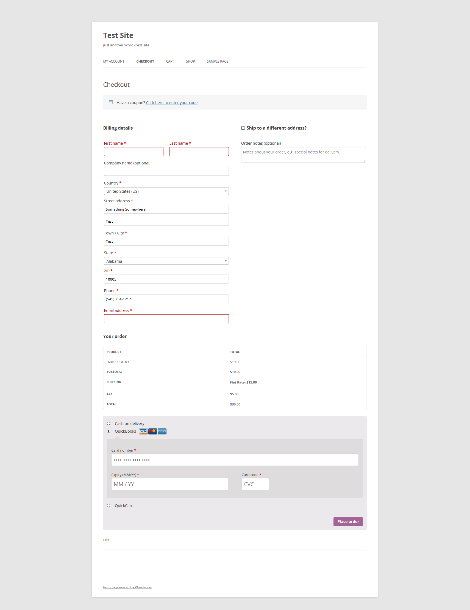Select the QuickCard payment method

click(109, 505)
